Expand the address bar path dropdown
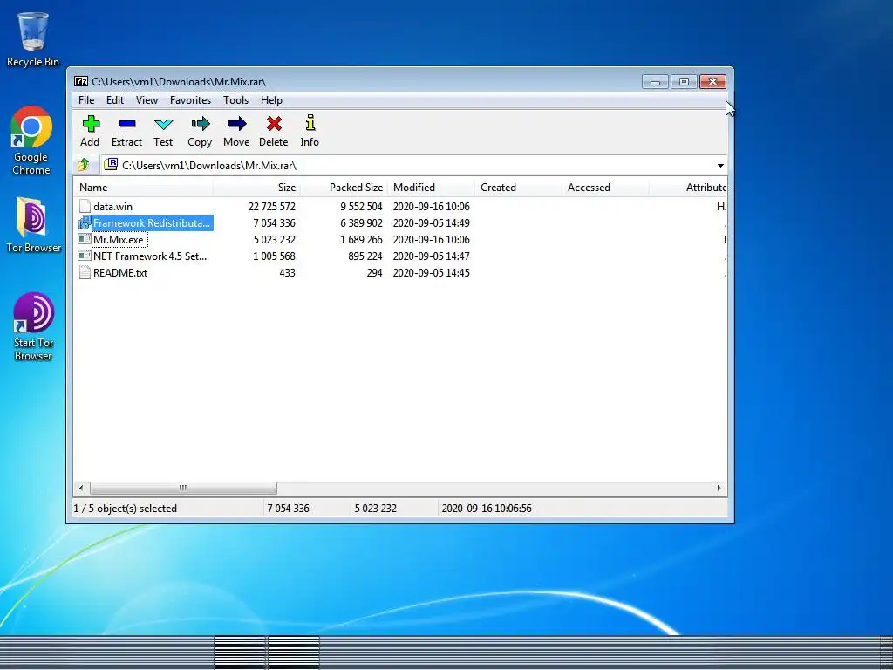Viewport: 893px width, 670px height. click(720, 165)
